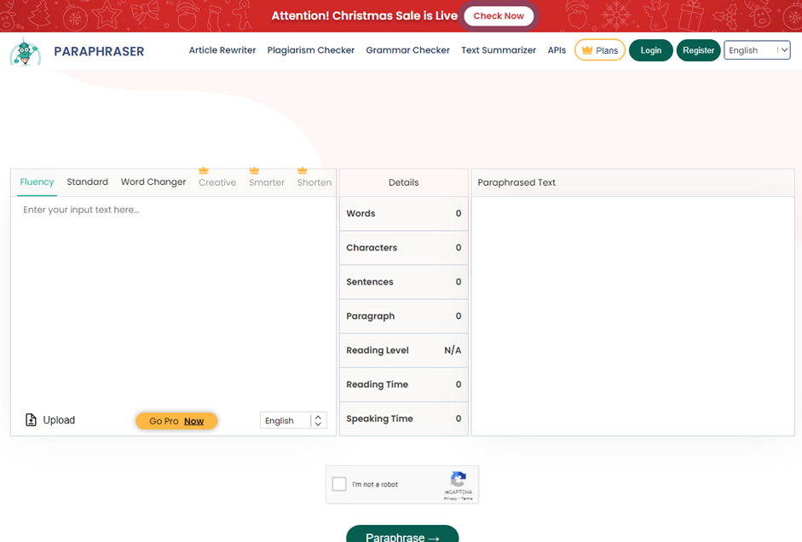Click the Login button
The image size is (802, 542).
650,50
